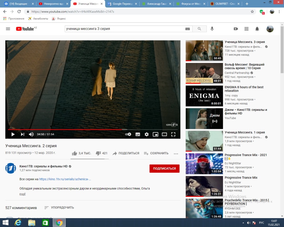Viewport: 284px width, 227px height.
Task: Click the address bar URL
Action: (x=73, y=12)
